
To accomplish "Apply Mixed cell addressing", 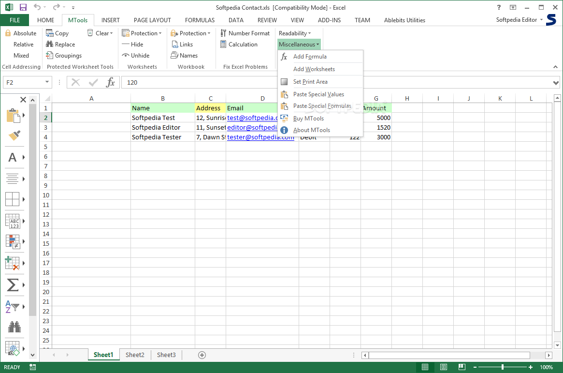I will tap(21, 55).
